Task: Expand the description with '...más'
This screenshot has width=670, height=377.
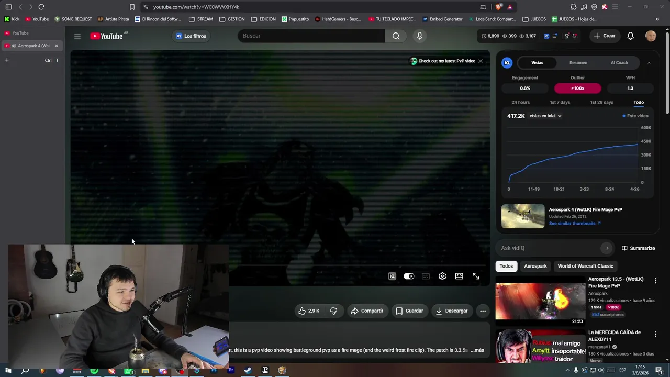Action: pyautogui.click(x=477, y=350)
